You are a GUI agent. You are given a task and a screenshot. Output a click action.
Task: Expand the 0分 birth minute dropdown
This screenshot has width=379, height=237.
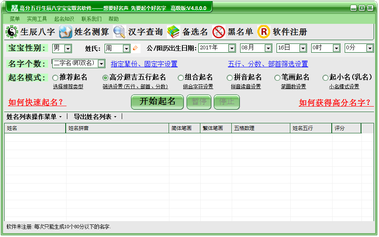click(x=370, y=48)
